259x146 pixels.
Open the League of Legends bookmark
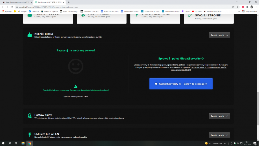click(x=49, y=11)
